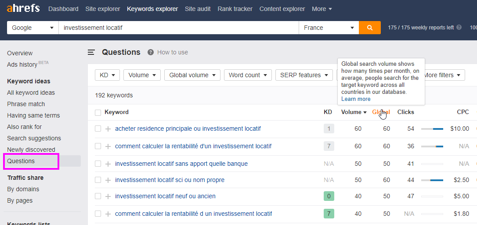
Task: Click the ahrefs logo
Action: [x=23, y=8]
